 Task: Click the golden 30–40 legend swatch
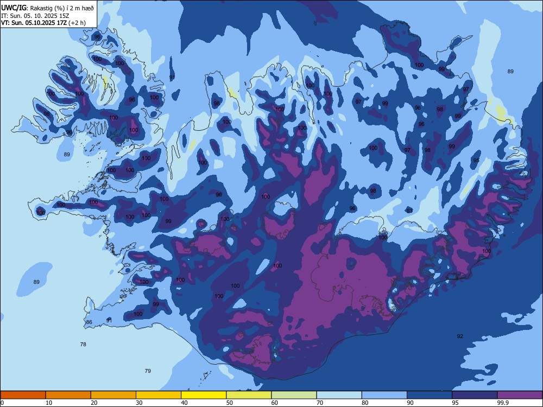pos(159,395)
